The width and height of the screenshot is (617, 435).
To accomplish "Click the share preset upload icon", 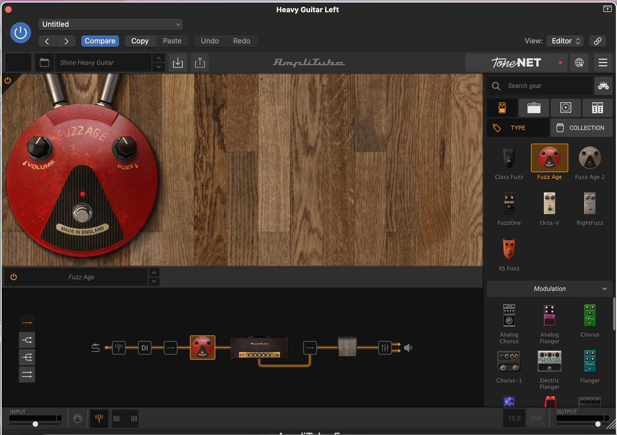I will pos(200,63).
